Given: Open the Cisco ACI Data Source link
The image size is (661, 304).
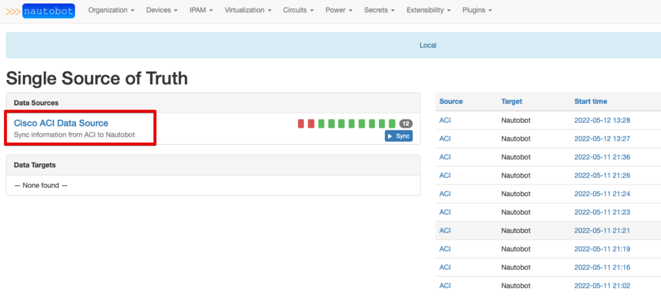Looking at the screenshot, I should point(61,123).
